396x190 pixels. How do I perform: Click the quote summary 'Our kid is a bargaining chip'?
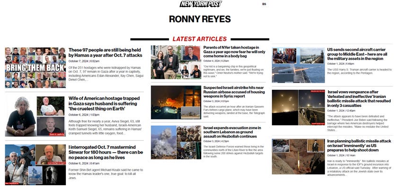[x=234, y=71]
